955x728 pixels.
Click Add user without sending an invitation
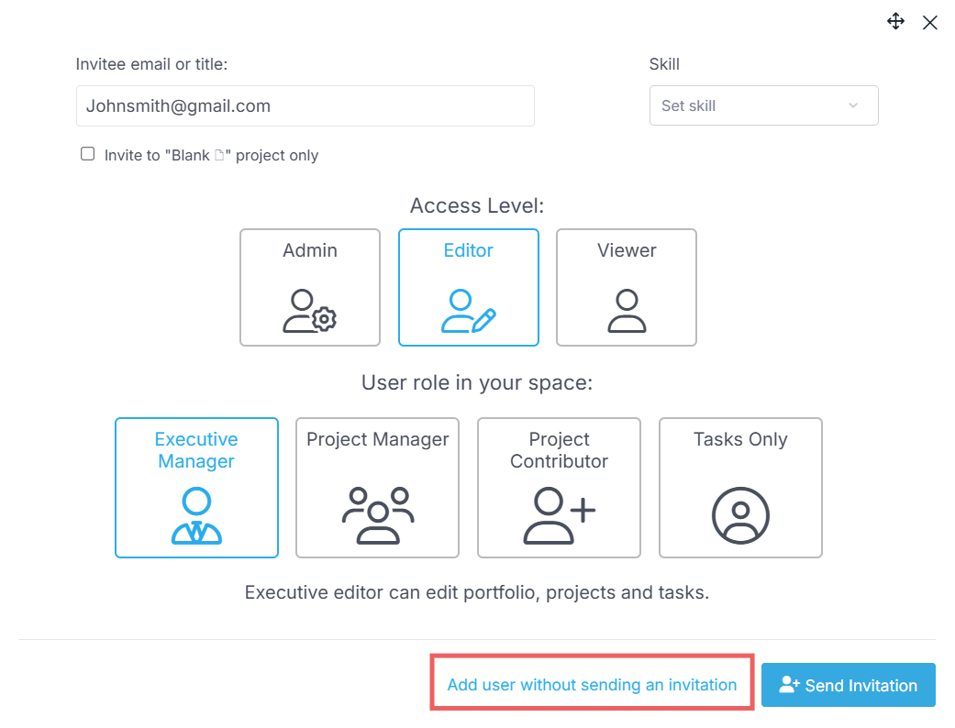tap(592, 685)
